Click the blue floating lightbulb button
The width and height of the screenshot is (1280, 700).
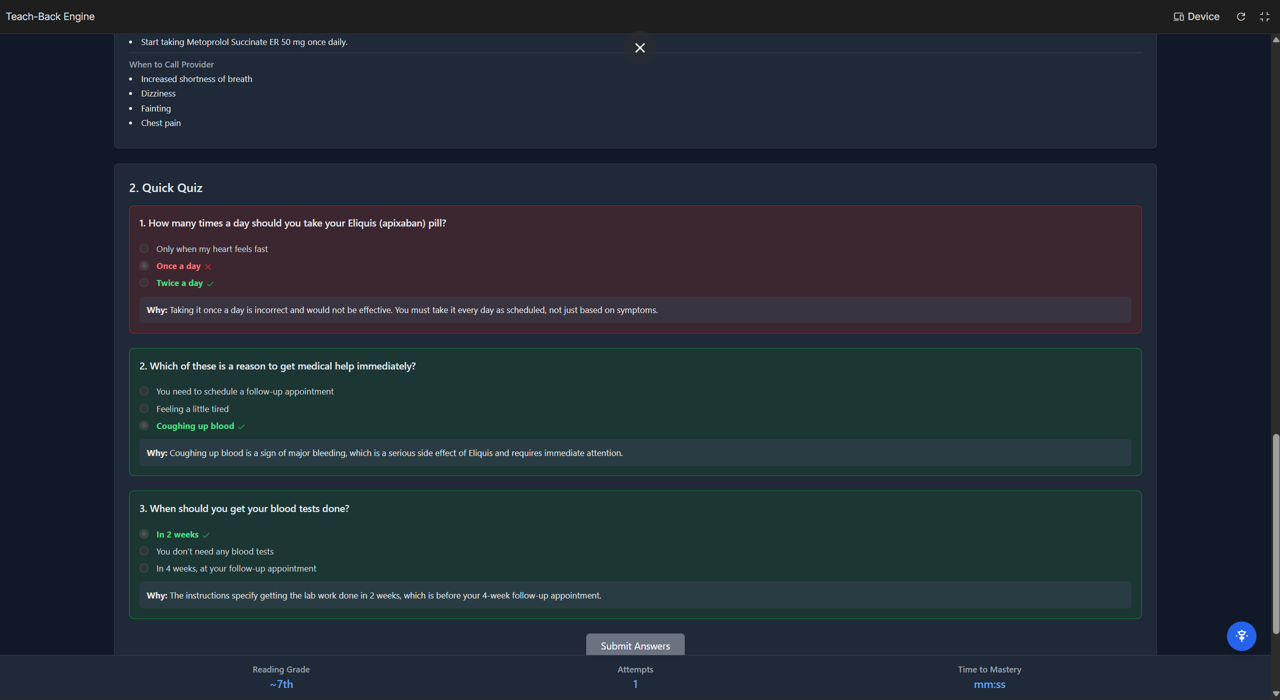click(1241, 636)
